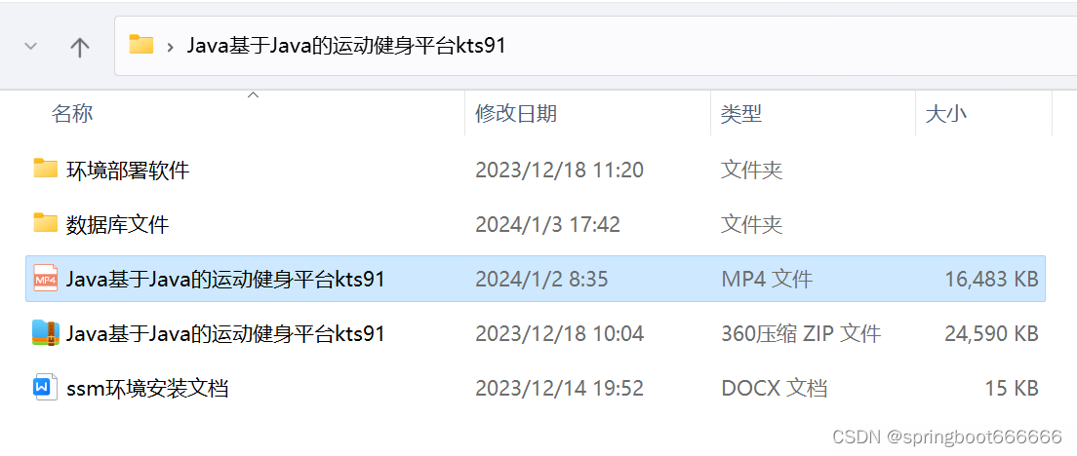Open recent locations dropdown chevron
Screen dimensions: 1077x456
[30, 47]
